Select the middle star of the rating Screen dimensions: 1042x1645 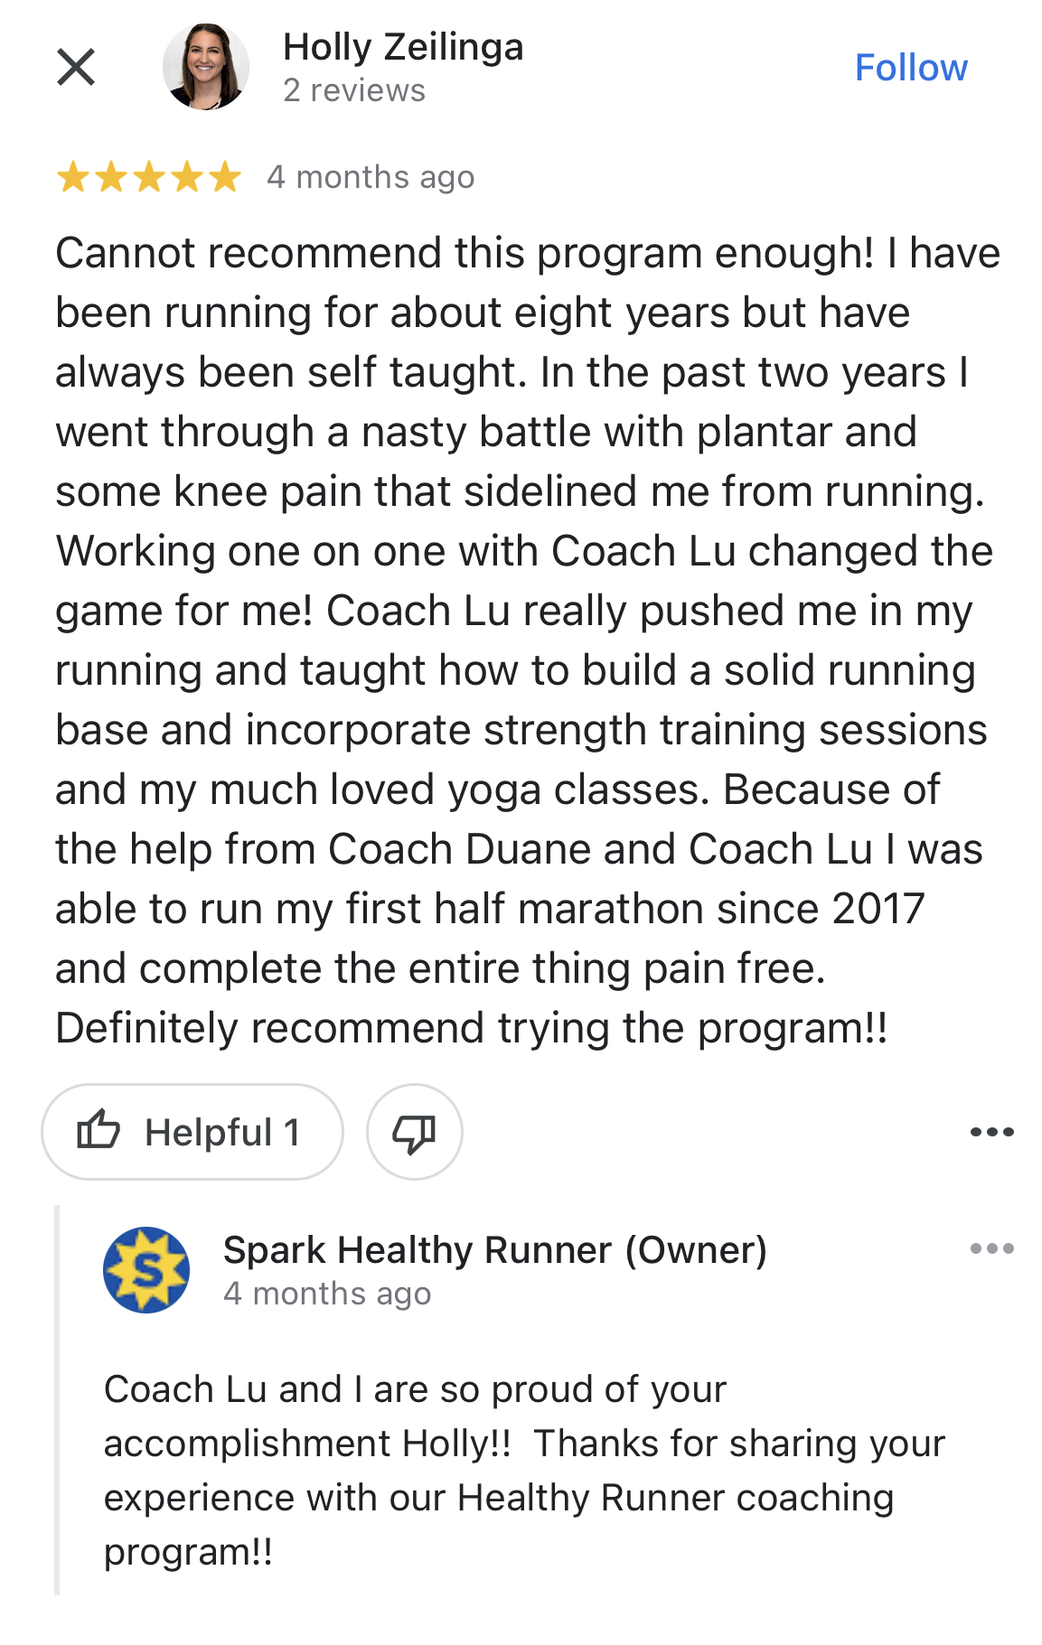tap(148, 176)
